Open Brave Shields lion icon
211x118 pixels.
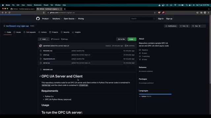(159, 12)
